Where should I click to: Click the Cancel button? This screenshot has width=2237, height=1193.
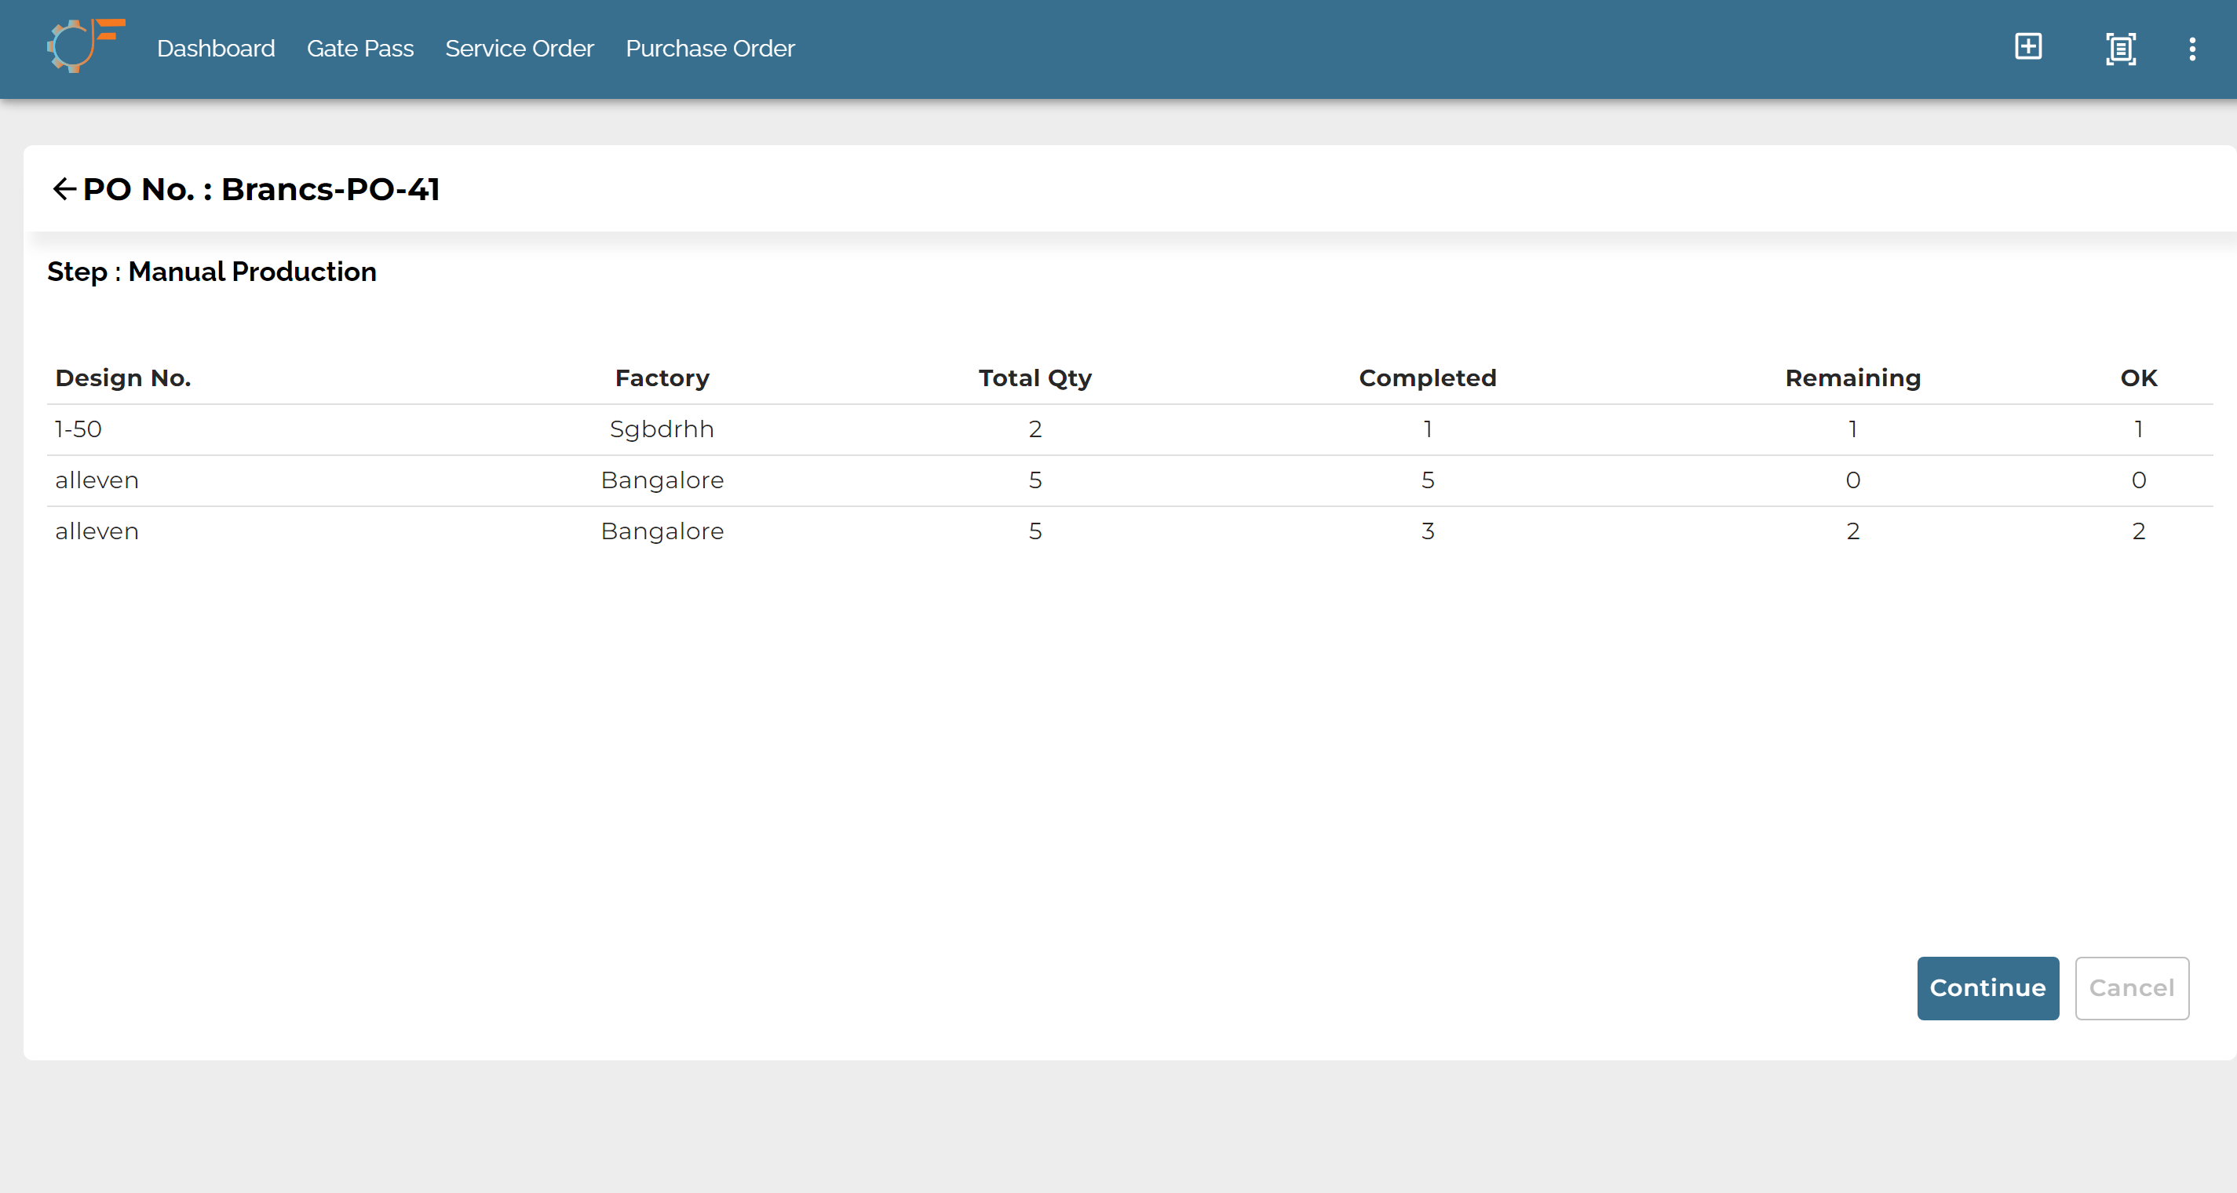coord(2132,988)
